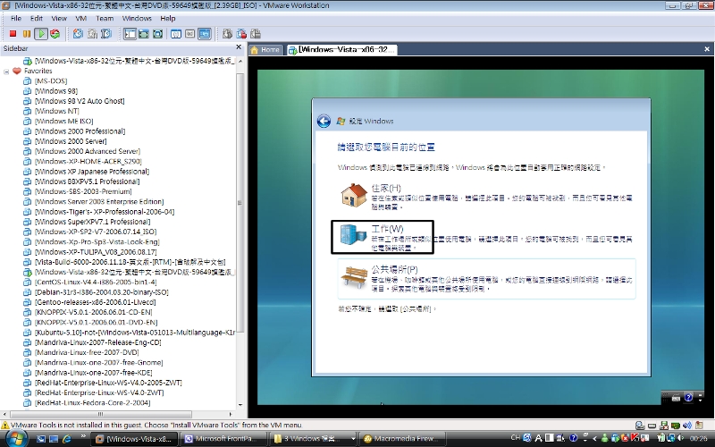The height and width of the screenshot is (447, 715).
Task: Enter Full Screen mode from toolbar
Action: (x=158, y=34)
